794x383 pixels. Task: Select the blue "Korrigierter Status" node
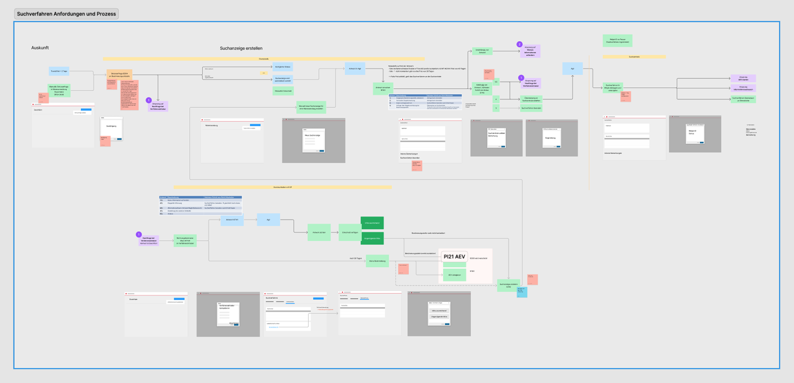pos(283,67)
